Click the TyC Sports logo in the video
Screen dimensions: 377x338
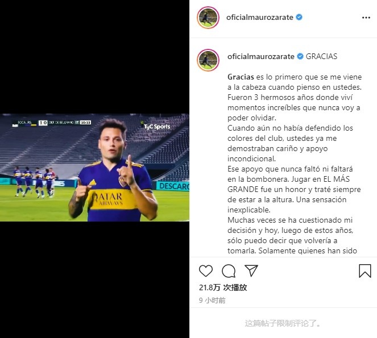click(157, 126)
